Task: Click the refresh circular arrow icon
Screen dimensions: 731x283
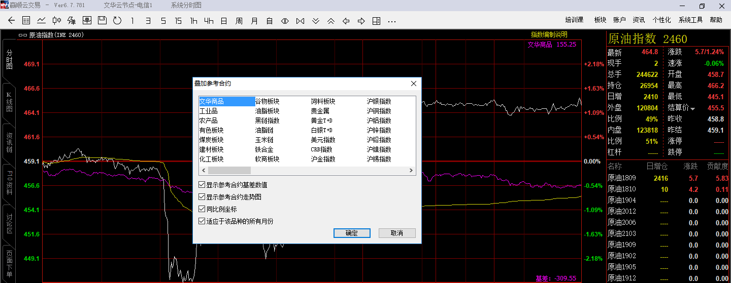Action: [117, 21]
